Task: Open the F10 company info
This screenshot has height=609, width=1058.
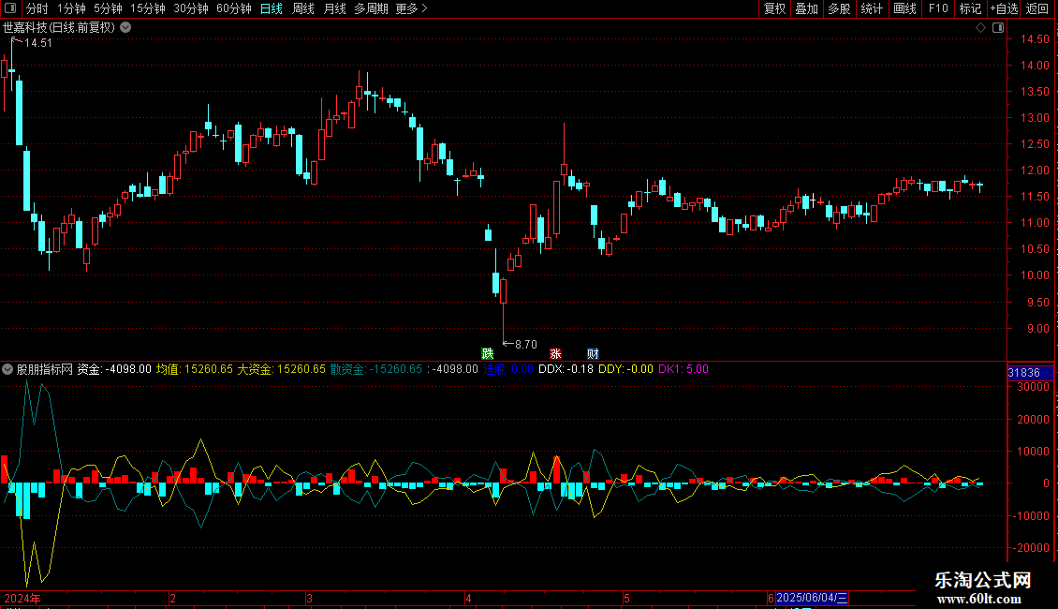Action: [x=938, y=8]
